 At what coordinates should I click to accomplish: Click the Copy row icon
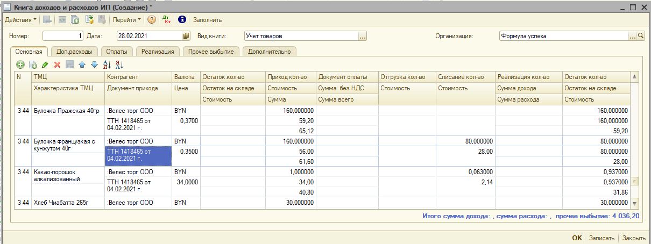point(32,64)
